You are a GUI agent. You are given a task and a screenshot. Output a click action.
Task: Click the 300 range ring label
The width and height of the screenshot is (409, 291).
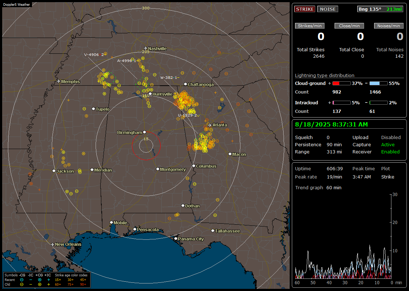pyautogui.click(x=146, y=8)
